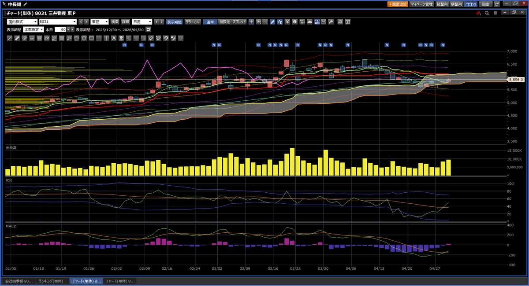The image size is (529, 286).
Task: Open マイページ管理
Action: [421, 4]
